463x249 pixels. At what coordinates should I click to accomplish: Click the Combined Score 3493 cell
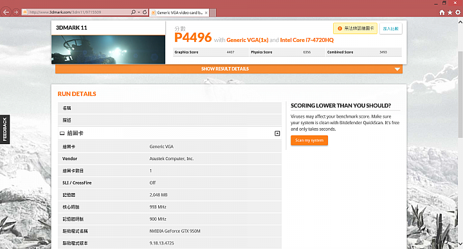point(364,52)
